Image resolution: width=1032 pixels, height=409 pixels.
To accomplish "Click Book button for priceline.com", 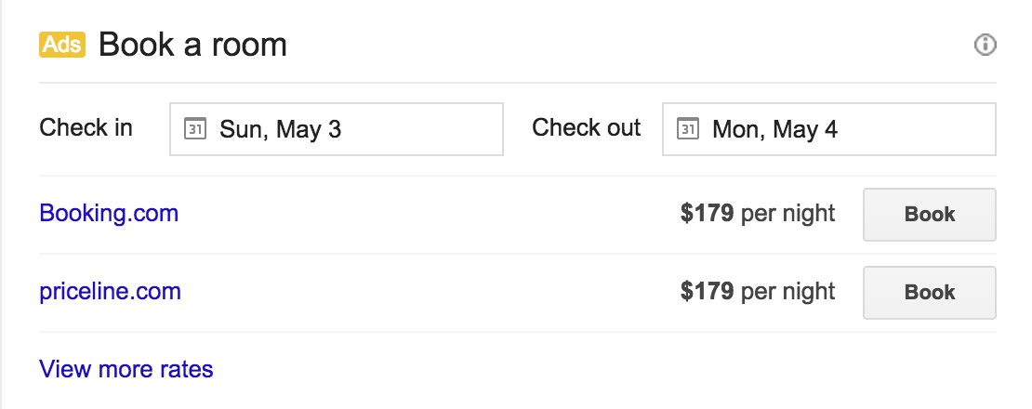I will pyautogui.click(x=930, y=293).
